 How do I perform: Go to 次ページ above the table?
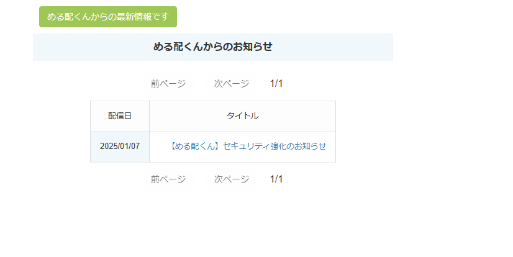point(232,84)
